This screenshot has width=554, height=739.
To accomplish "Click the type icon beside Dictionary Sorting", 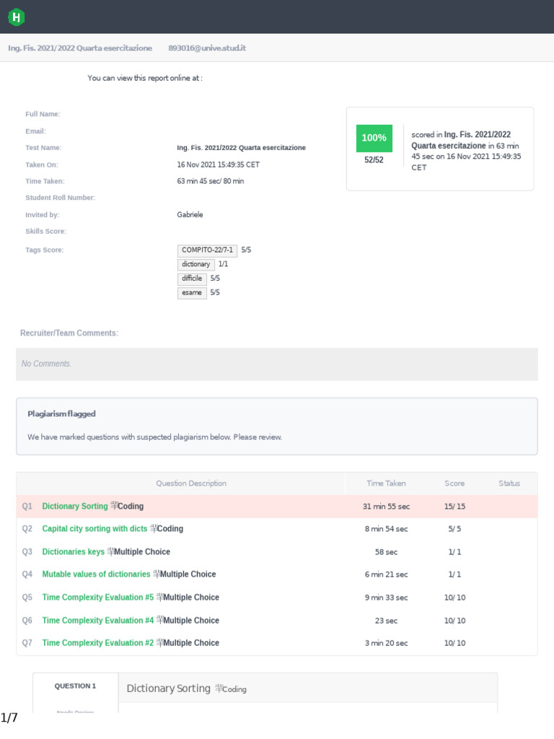I will 114,506.
